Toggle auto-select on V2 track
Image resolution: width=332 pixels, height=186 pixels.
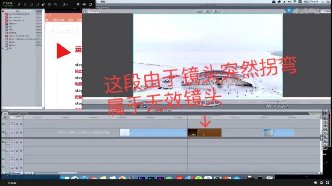pos(21,124)
